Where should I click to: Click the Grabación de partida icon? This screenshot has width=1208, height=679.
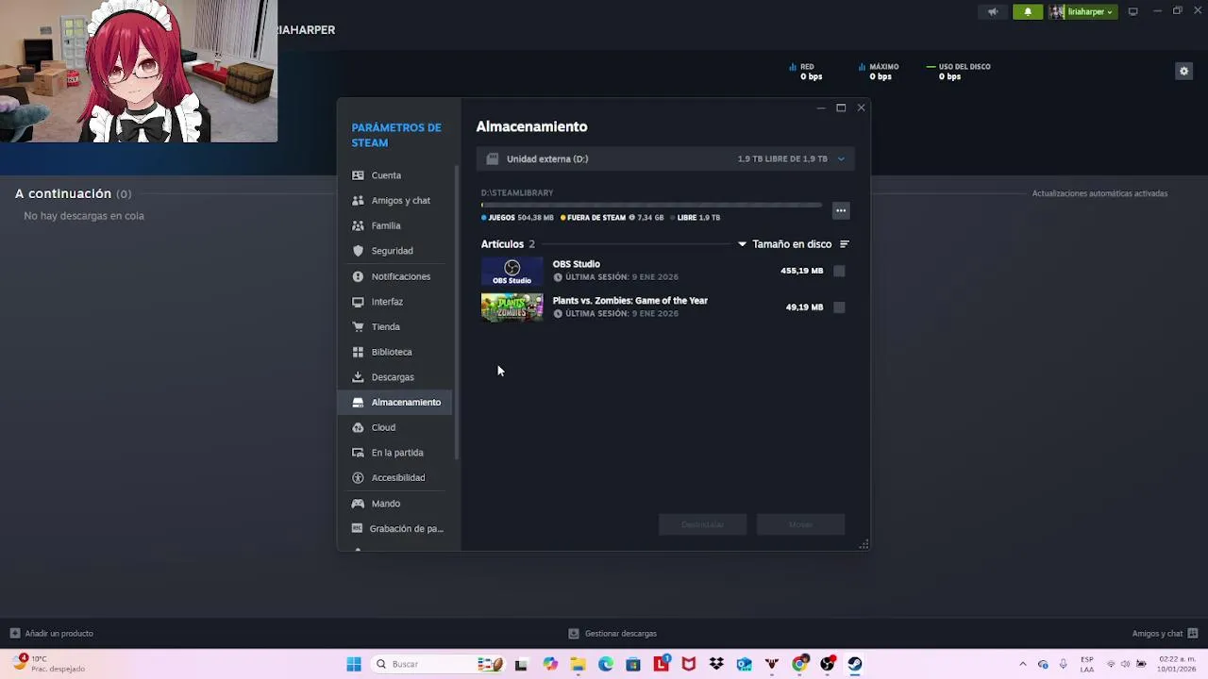(x=358, y=528)
